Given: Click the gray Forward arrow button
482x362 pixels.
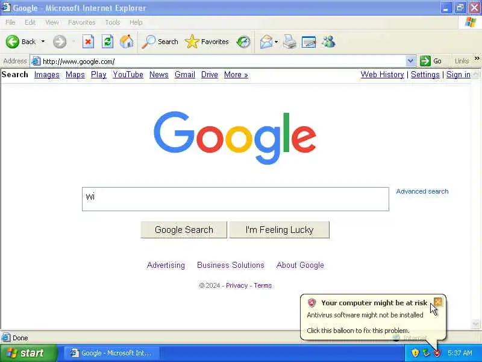Looking at the screenshot, I should [x=59, y=42].
